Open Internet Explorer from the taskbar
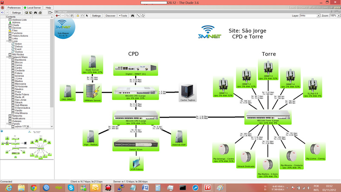Viewport: 341px width, 192px height. [9, 188]
